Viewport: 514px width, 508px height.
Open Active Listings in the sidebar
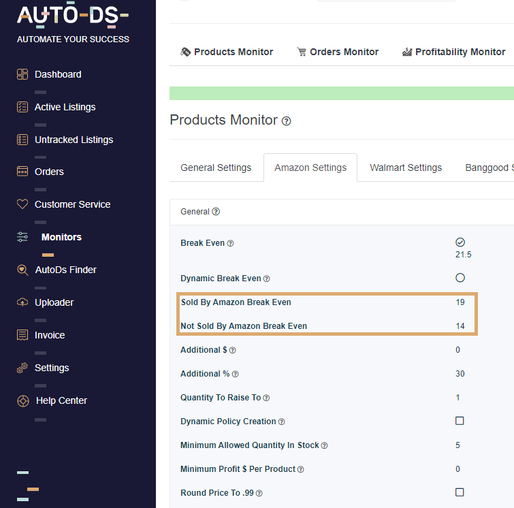pos(65,107)
